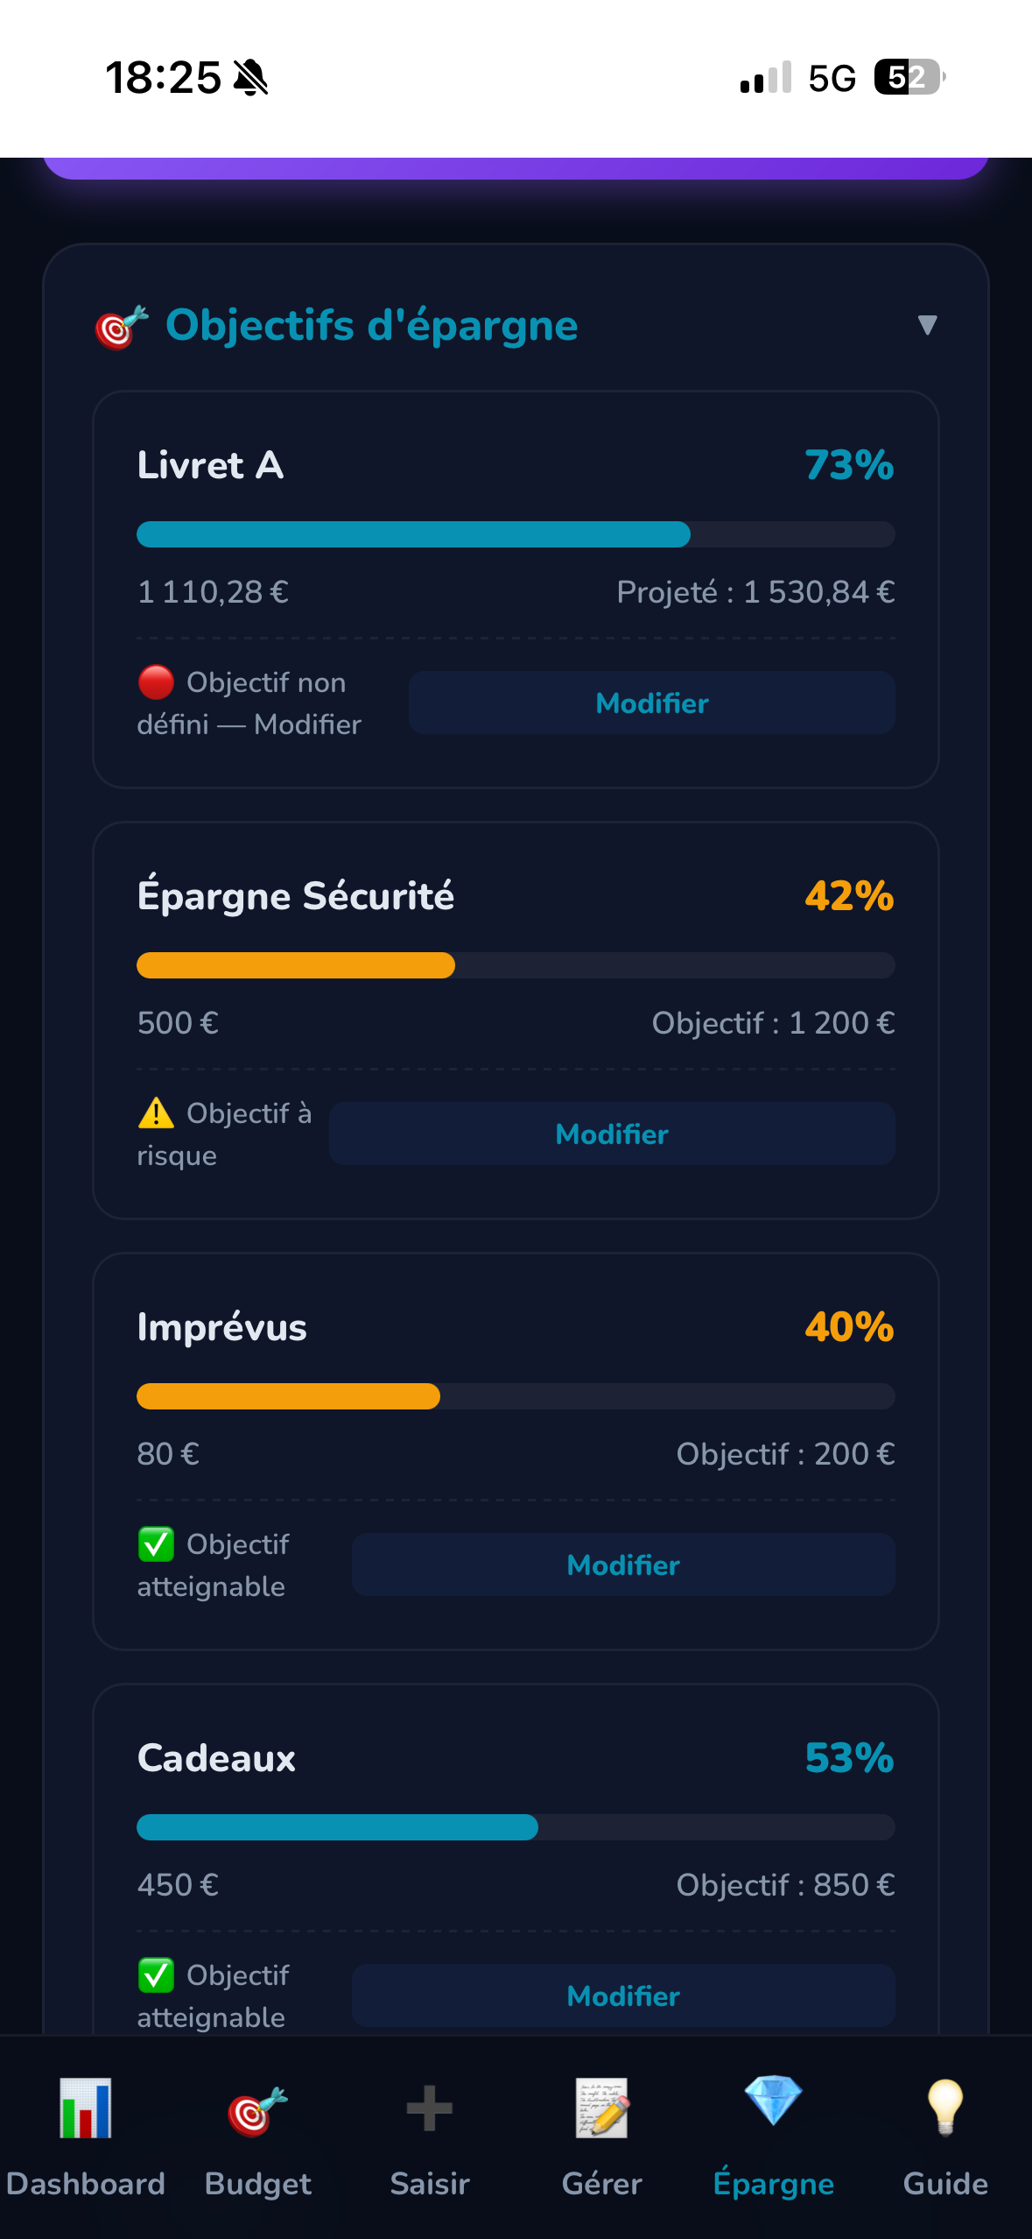
Task: Edit the Imprévus goal with Modifier
Action: tap(622, 1564)
